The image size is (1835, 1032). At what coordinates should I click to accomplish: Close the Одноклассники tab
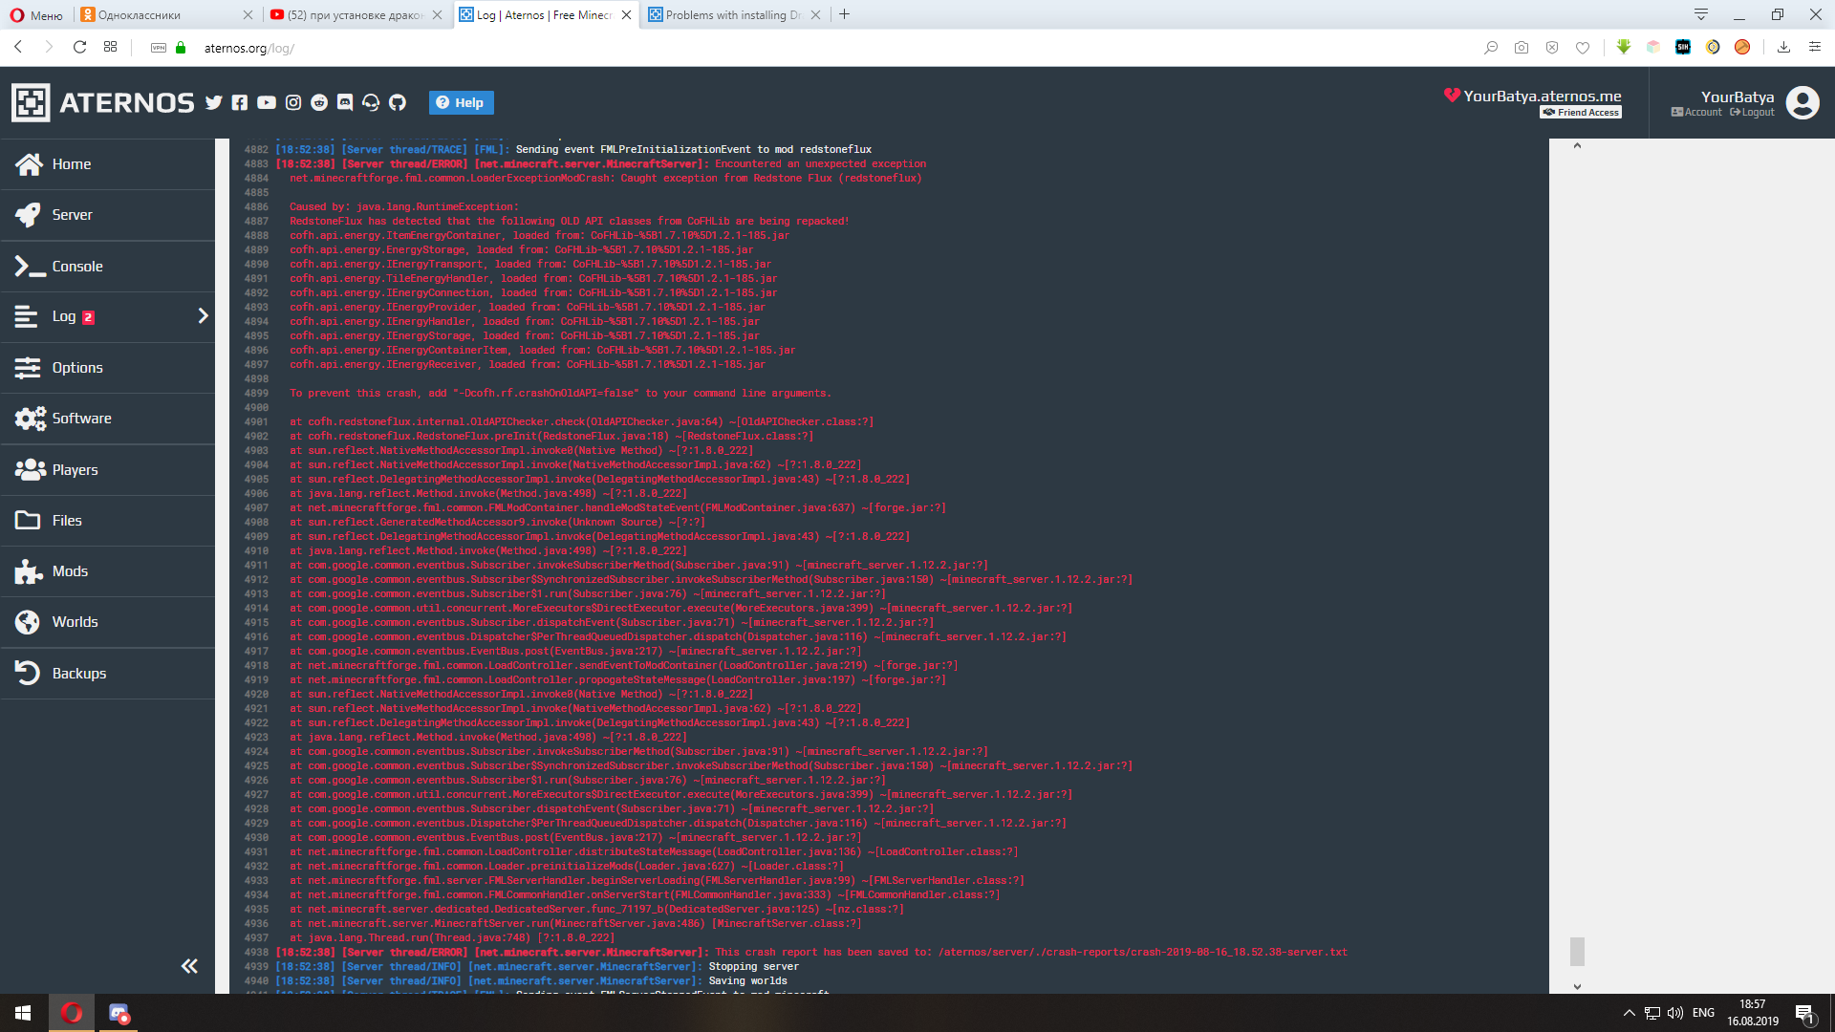(248, 15)
